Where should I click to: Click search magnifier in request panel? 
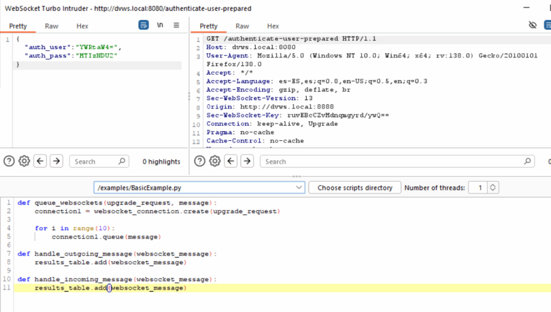(527, 161)
